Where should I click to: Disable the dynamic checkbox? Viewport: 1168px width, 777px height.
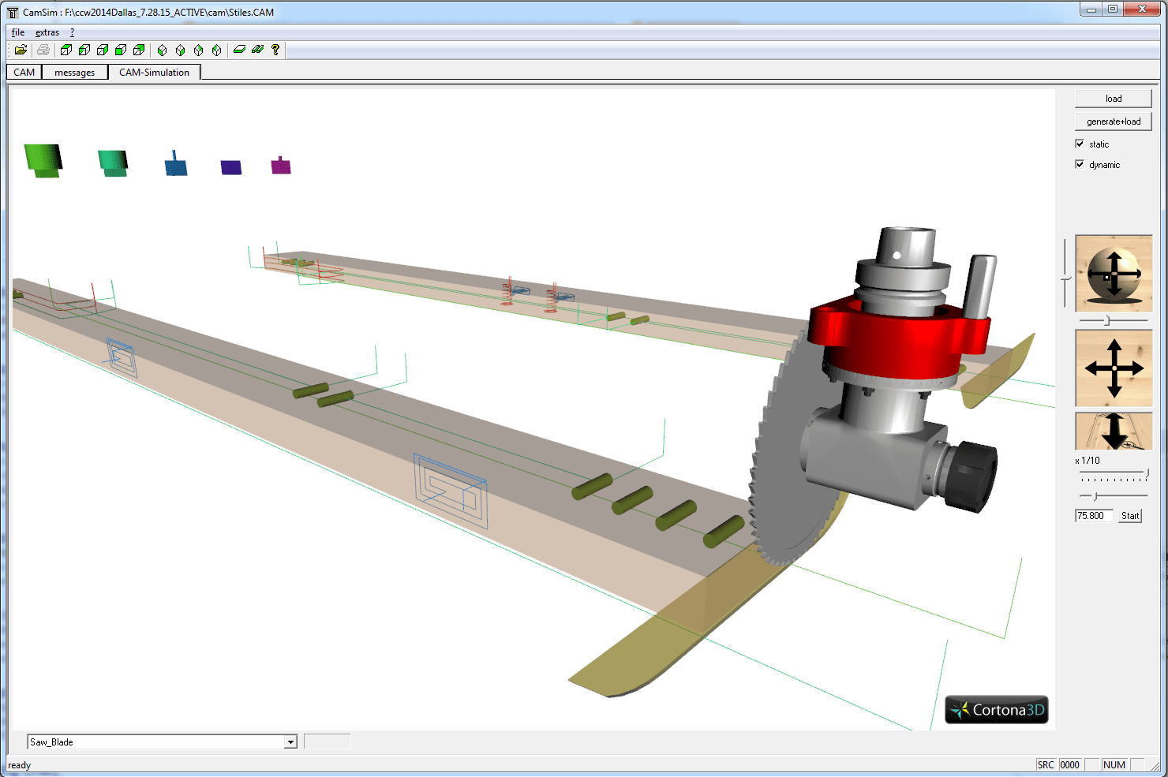click(x=1080, y=164)
